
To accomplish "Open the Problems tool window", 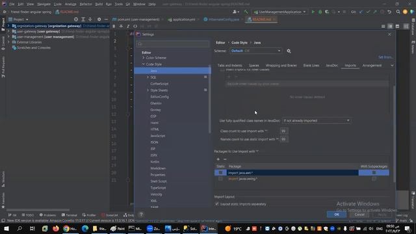I will click(x=47, y=215).
